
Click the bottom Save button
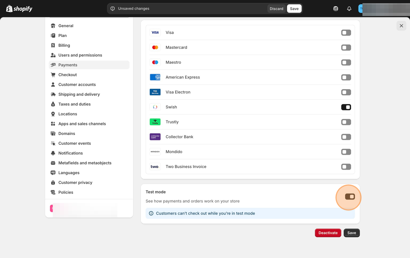click(x=352, y=233)
